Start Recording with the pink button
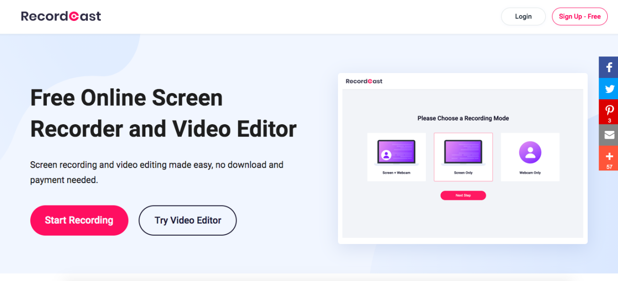Screen dimensions: 618x281 (x=79, y=221)
